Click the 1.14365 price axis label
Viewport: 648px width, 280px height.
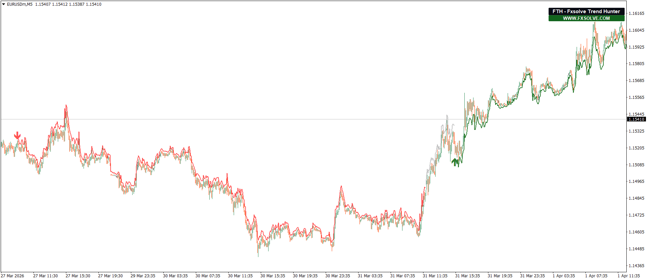click(636, 266)
